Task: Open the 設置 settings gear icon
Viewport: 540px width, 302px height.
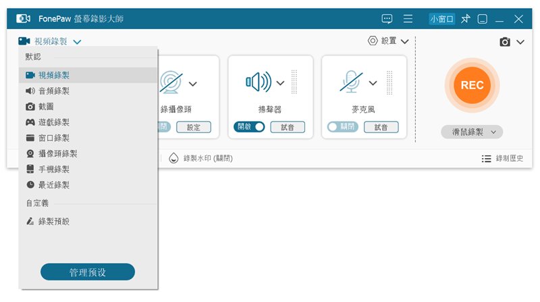Action: point(373,41)
